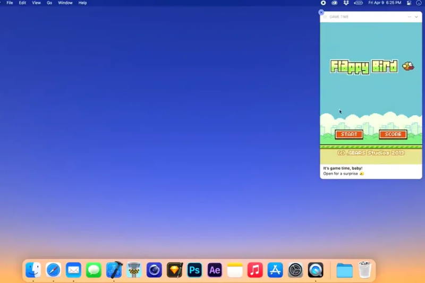Open the Go menu
Viewport: 425px width, 283px height.
[x=49, y=3]
